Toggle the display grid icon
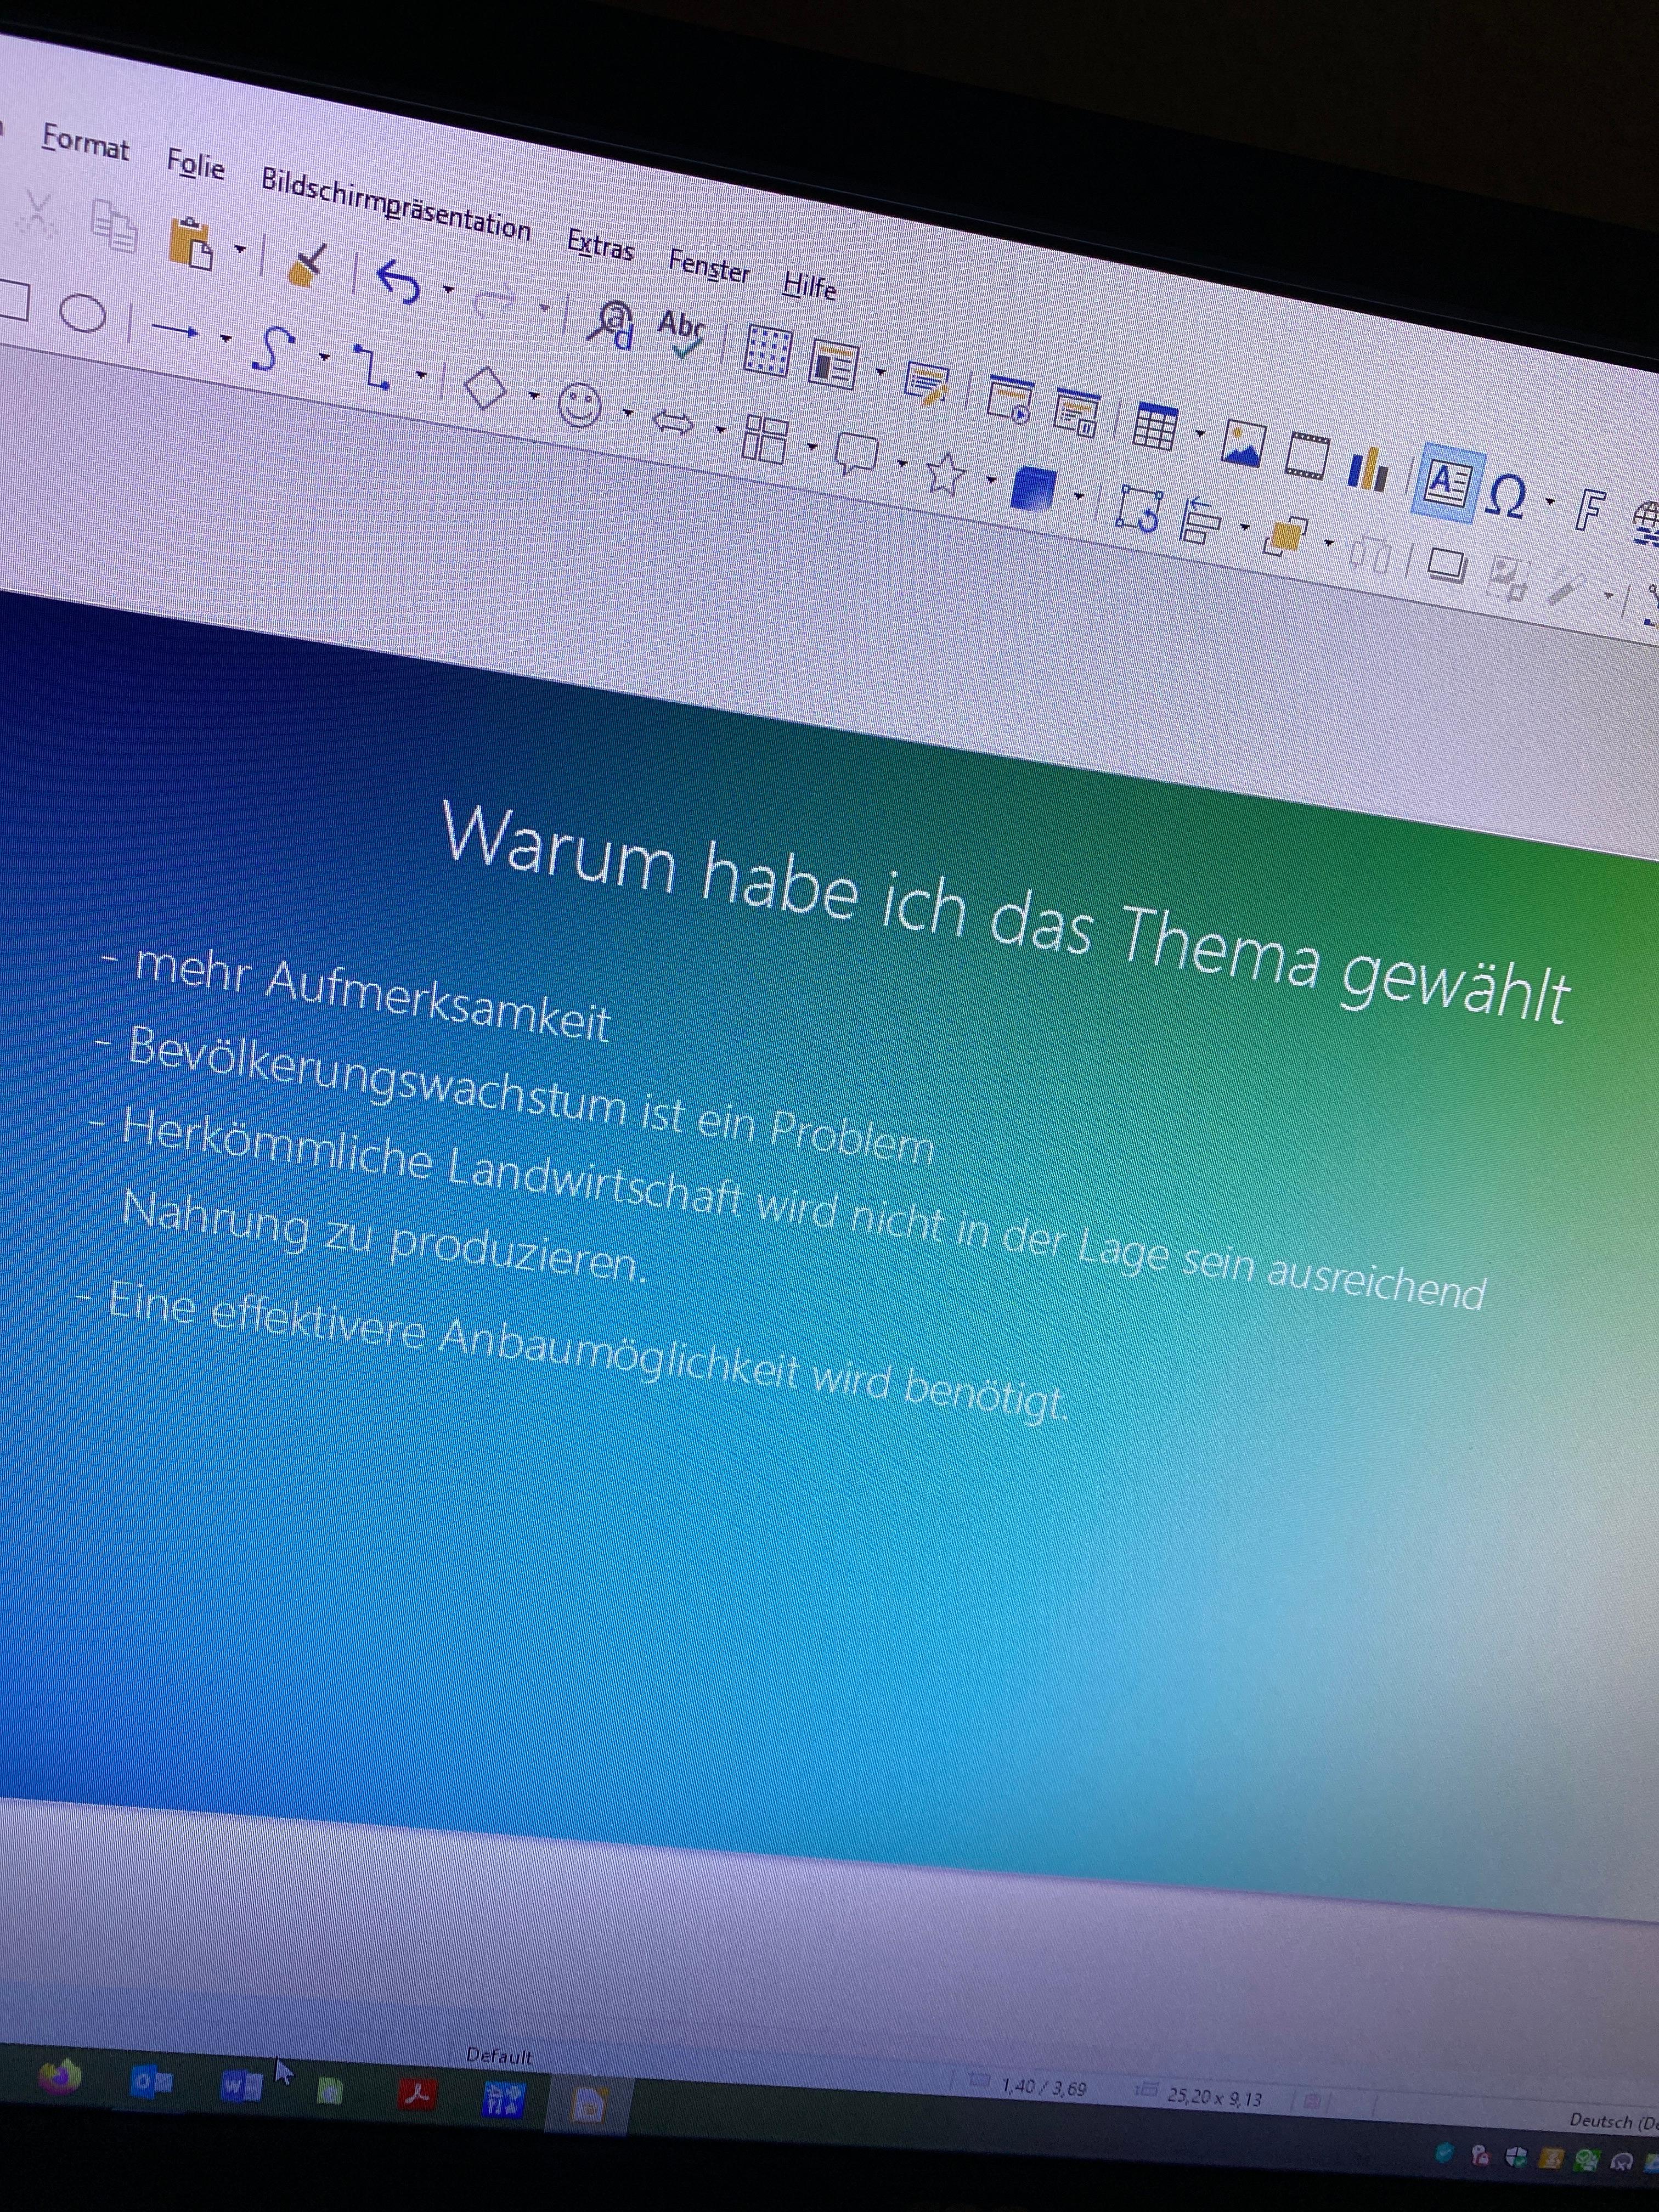 click(x=768, y=350)
